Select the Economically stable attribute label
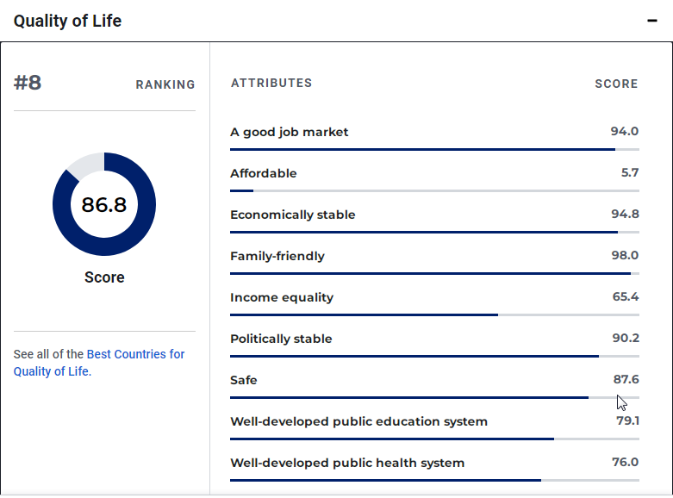This screenshot has width=673, height=498. pyautogui.click(x=292, y=215)
